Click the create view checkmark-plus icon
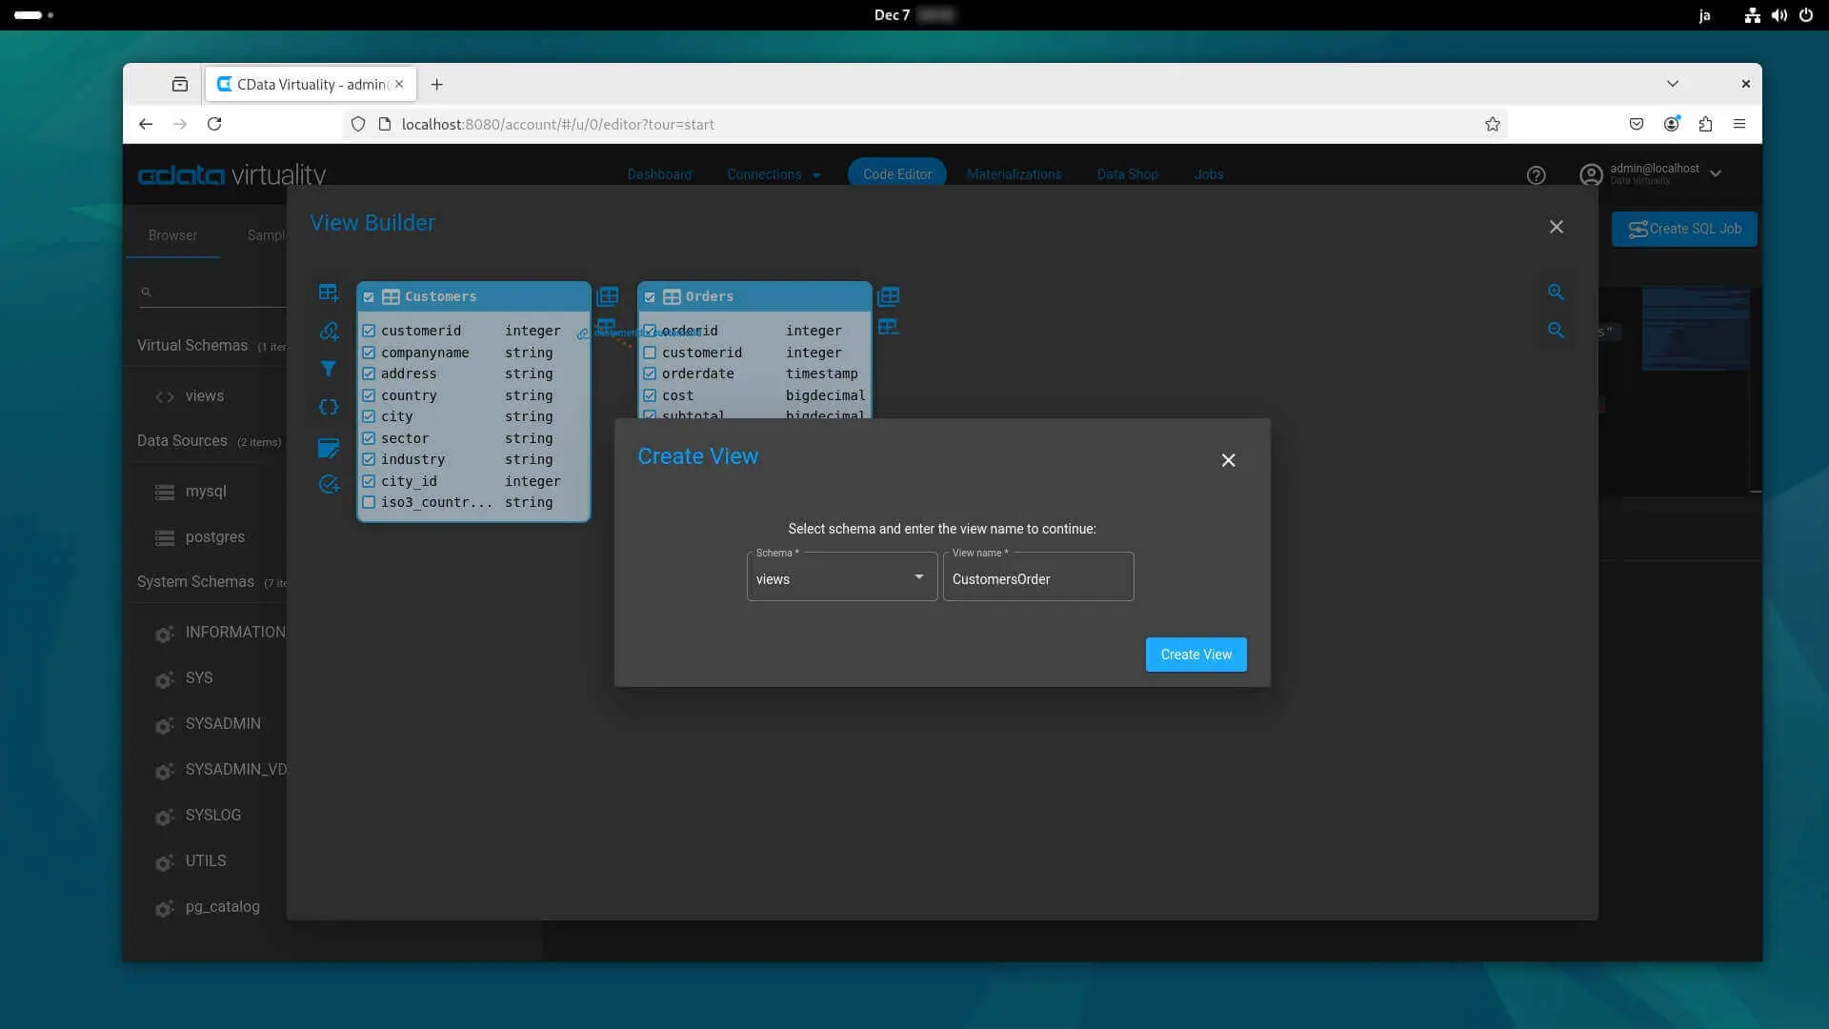The width and height of the screenshot is (1829, 1029). [x=328, y=484]
